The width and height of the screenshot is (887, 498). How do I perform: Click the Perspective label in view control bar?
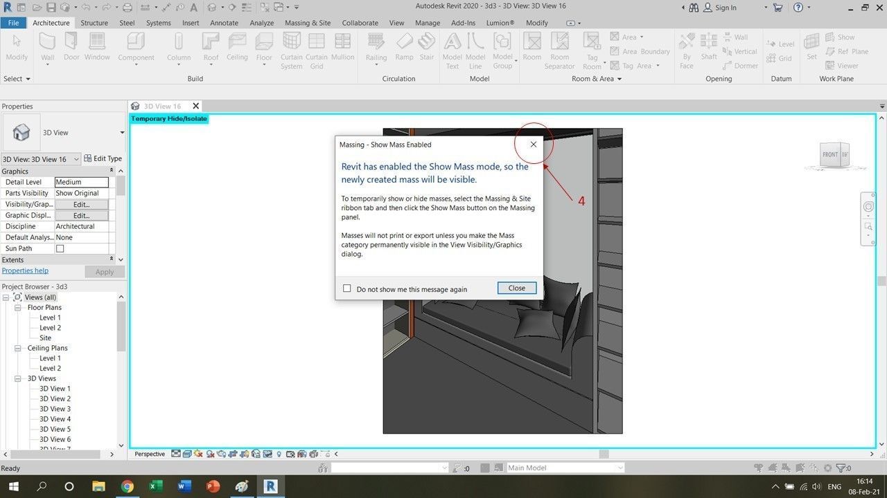pyautogui.click(x=150, y=454)
